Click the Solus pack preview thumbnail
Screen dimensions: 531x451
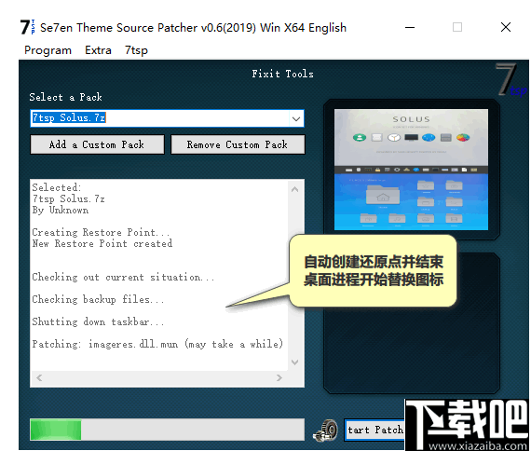tap(411, 170)
